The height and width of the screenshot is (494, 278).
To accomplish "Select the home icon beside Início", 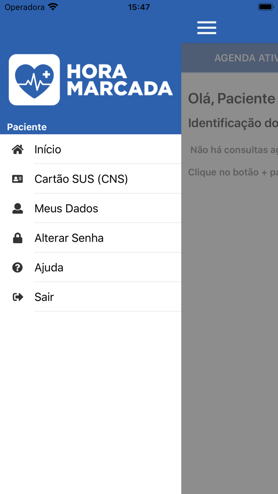I will point(17,149).
